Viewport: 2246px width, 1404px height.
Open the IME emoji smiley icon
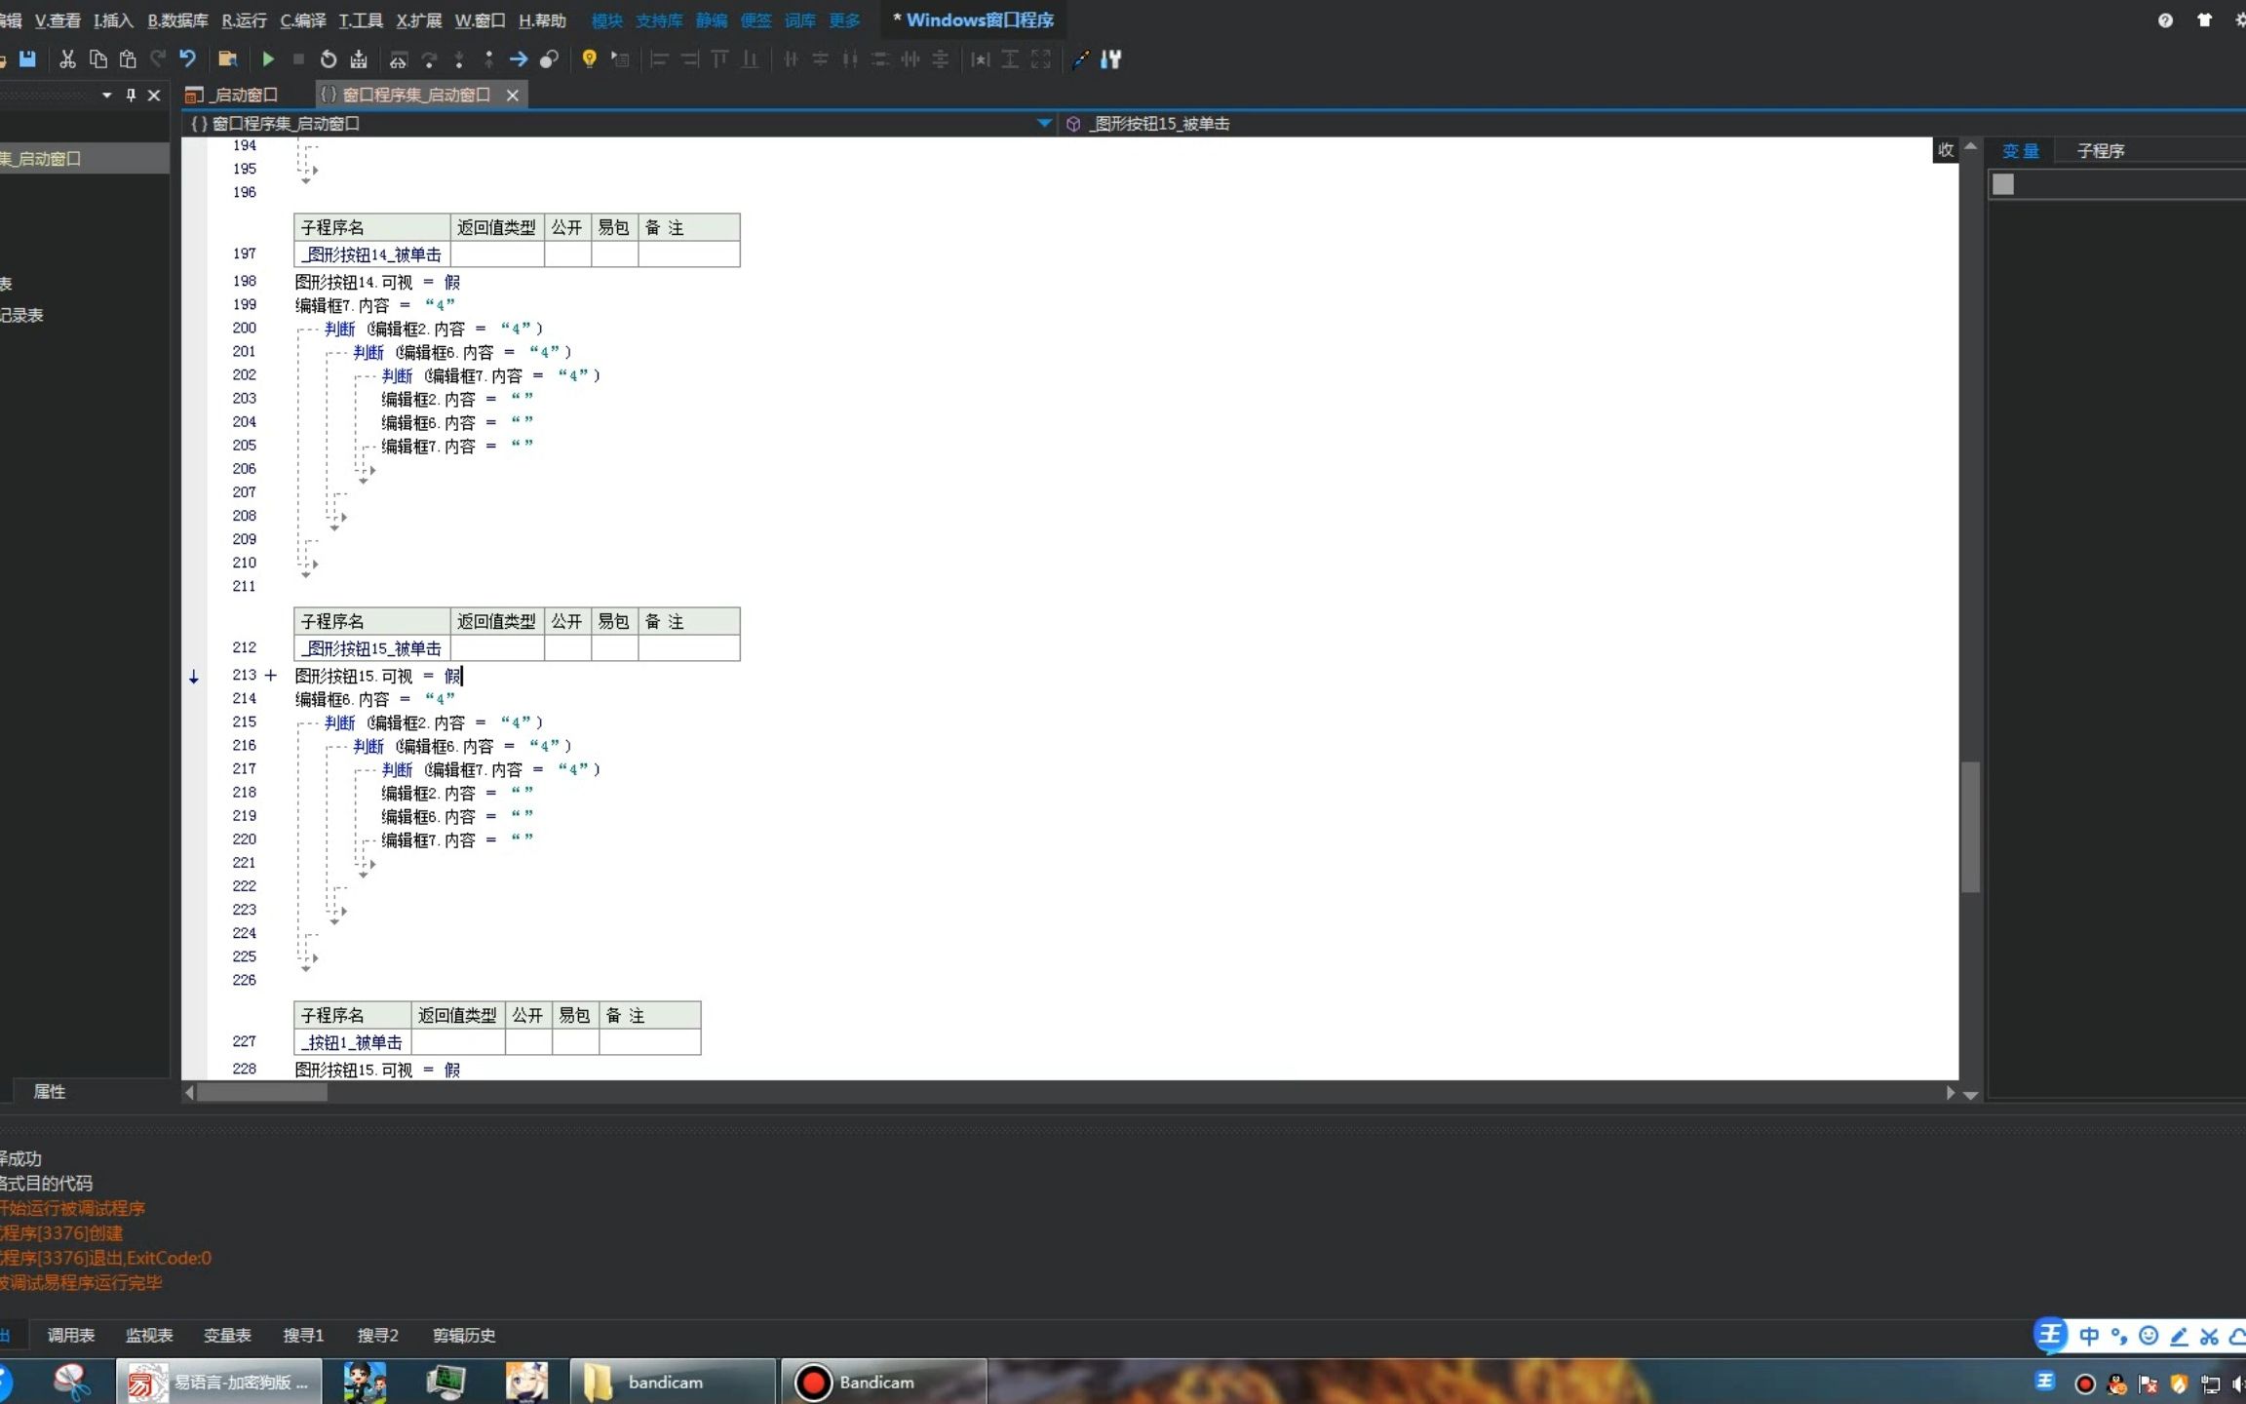[x=2148, y=1336]
